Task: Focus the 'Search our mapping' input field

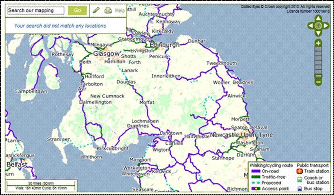Action: pos(36,11)
